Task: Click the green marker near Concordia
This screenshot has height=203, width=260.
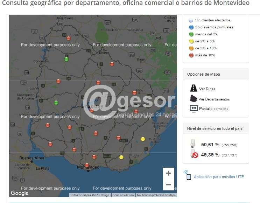Action: click(66, 59)
